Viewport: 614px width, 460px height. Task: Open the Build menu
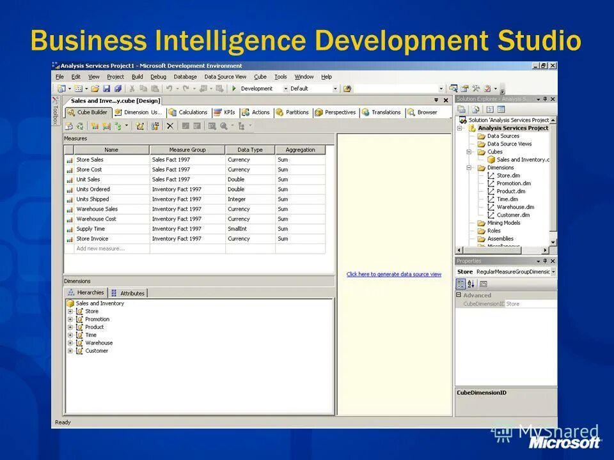138,77
